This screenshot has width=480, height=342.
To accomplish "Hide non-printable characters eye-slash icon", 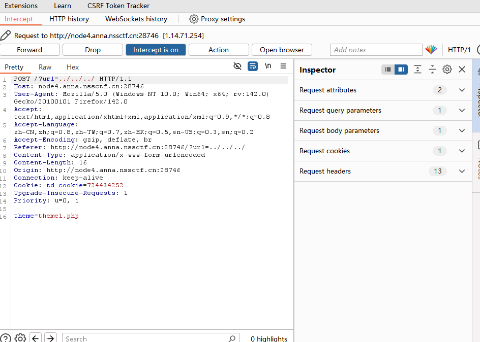I will (237, 66).
